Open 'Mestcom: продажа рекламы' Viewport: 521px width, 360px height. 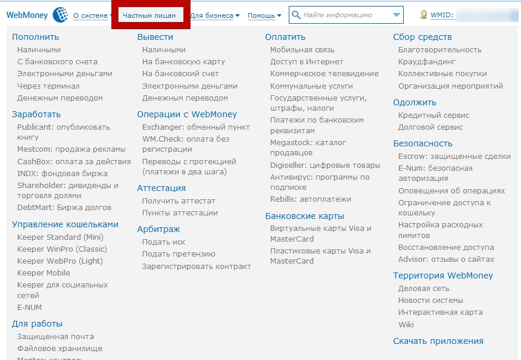(71, 149)
